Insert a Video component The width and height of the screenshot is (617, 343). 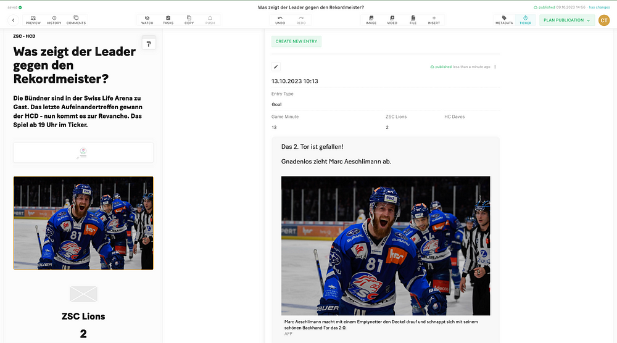[392, 20]
